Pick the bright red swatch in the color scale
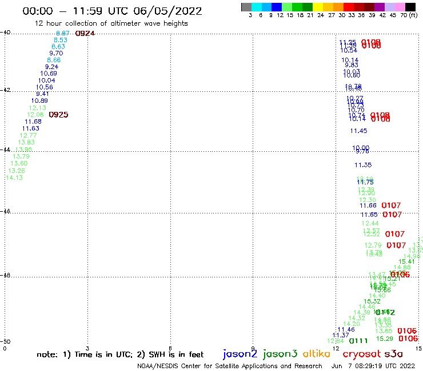 point(349,7)
